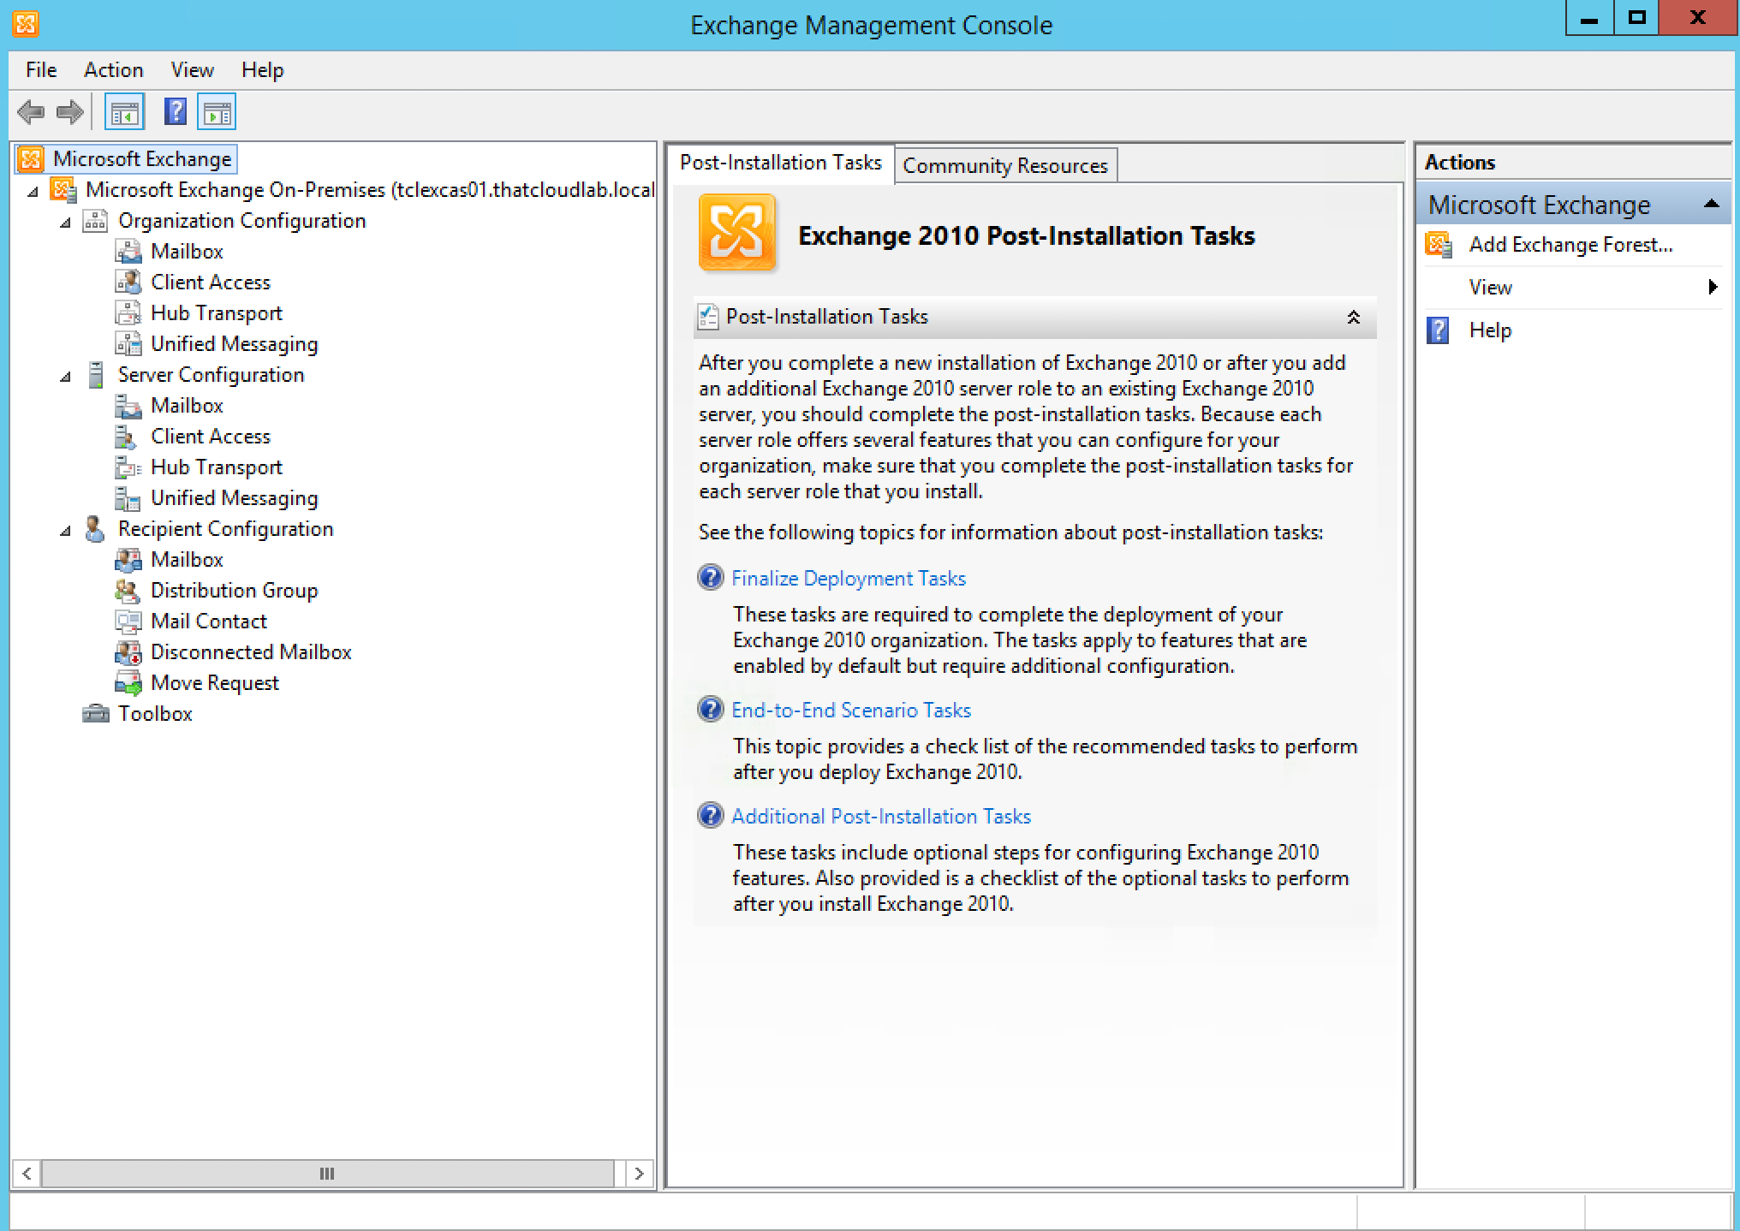1740x1231 pixels.
Task: Click the horizontal scrollbar right arrow
Action: pos(639,1173)
